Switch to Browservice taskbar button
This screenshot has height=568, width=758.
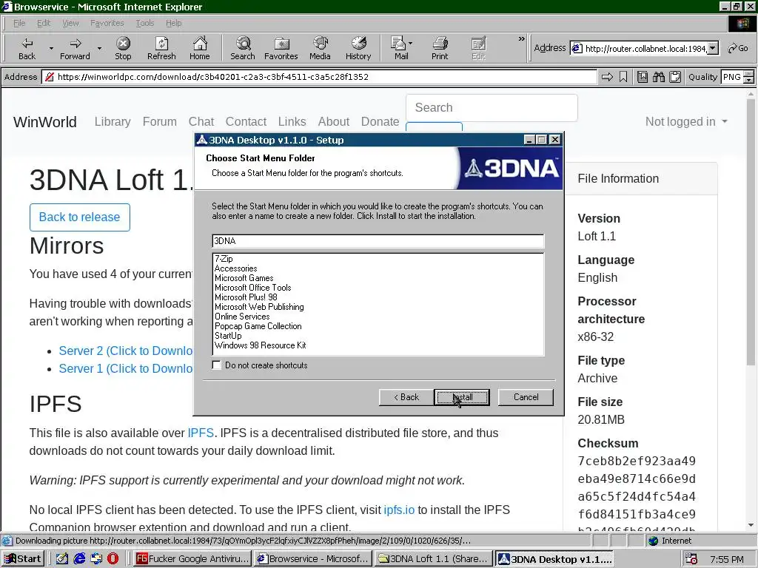(313, 559)
